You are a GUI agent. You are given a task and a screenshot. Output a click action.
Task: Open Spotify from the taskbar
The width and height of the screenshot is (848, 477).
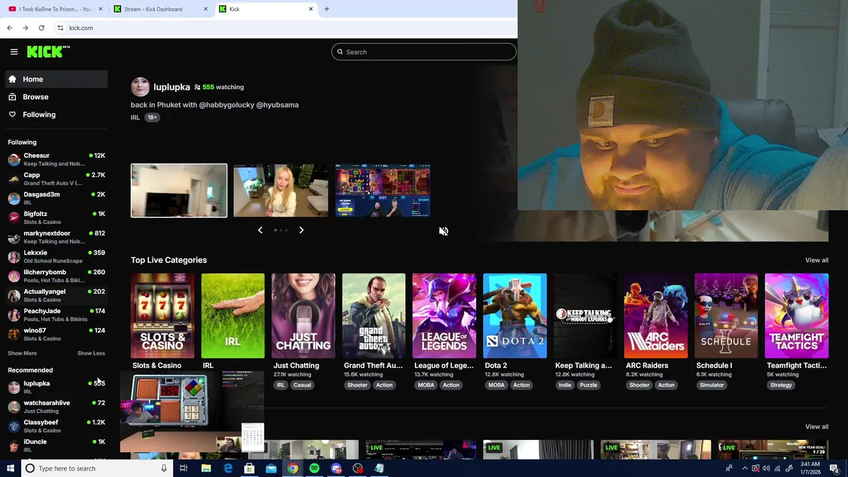point(314,468)
